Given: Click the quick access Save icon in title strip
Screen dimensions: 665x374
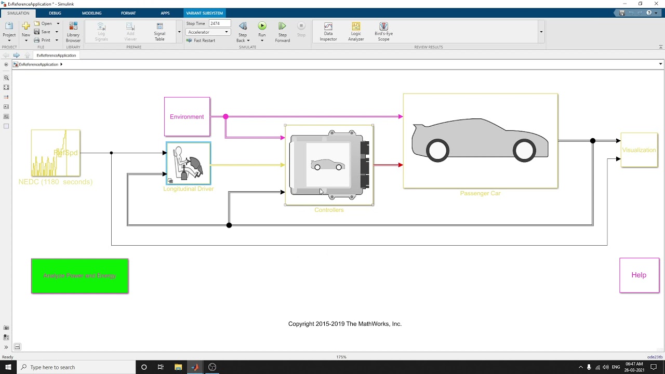Looking at the screenshot, I should coord(622,13).
